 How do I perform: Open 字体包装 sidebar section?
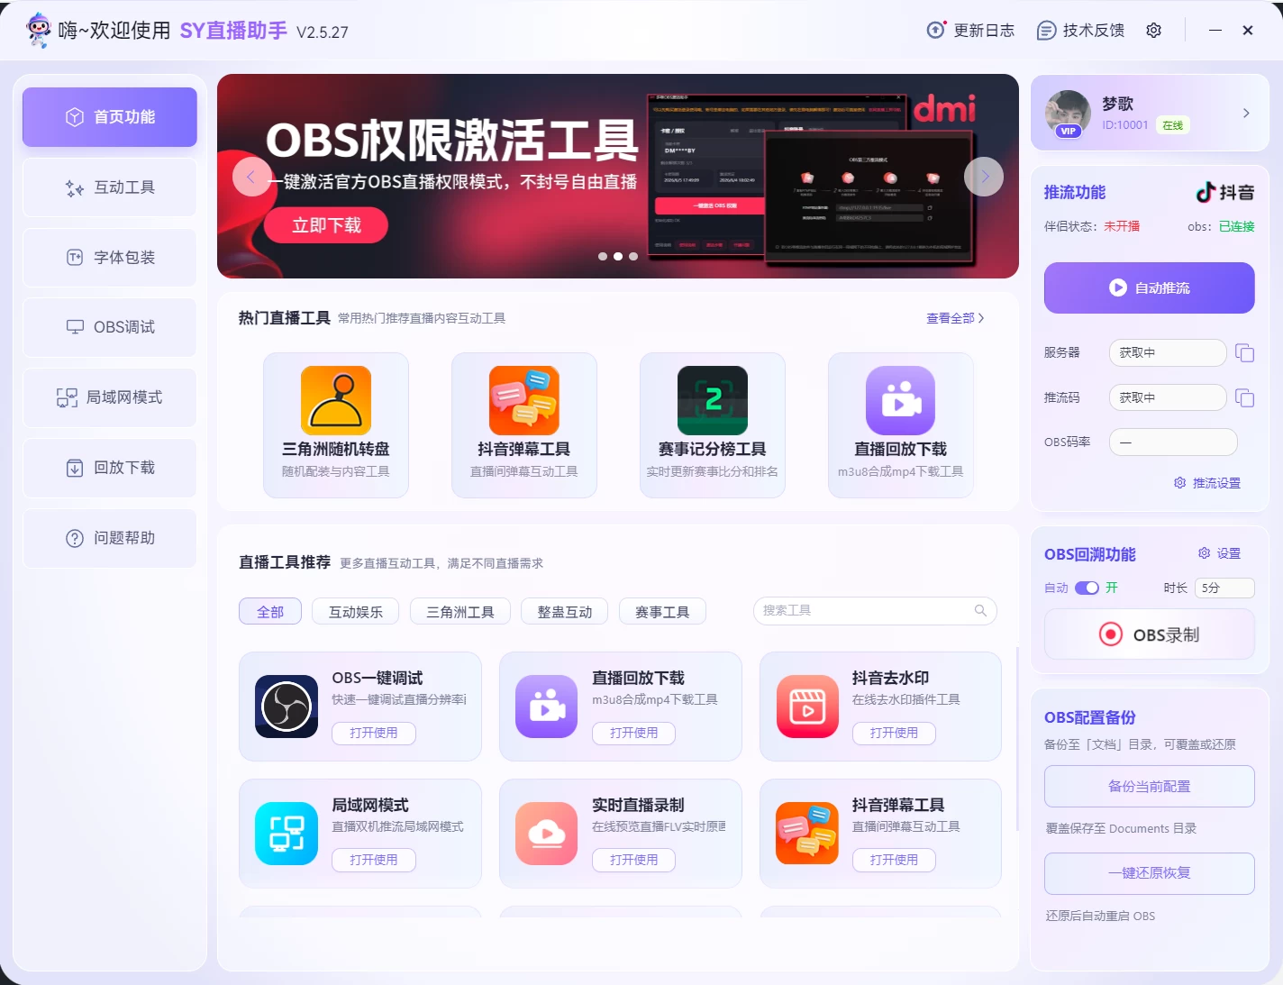(x=110, y=258)
